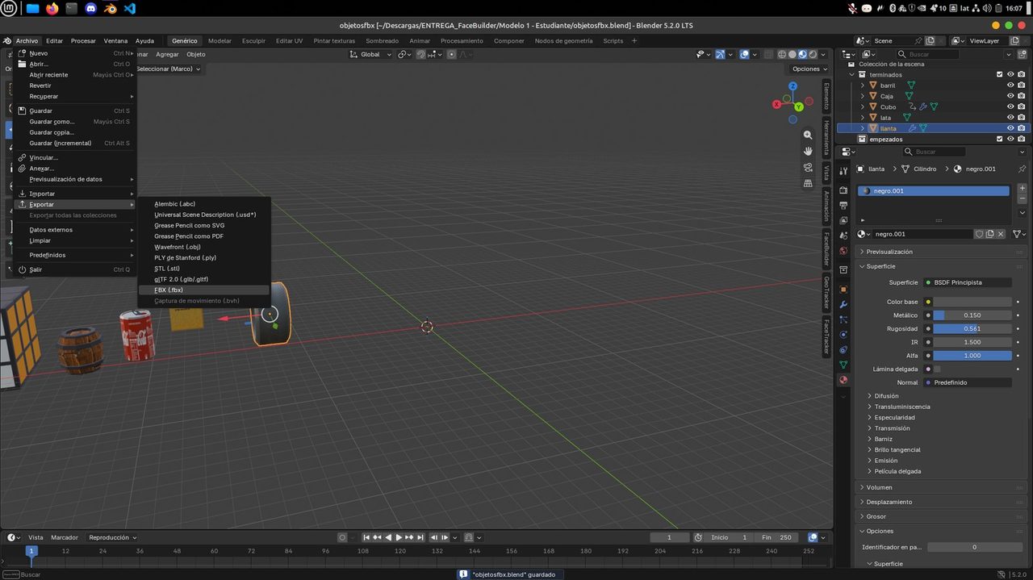Remove a material slot with the minus button
The height and width of the screenshot is (580, 1033).
pyautogui.click(x=1023, y=198)
